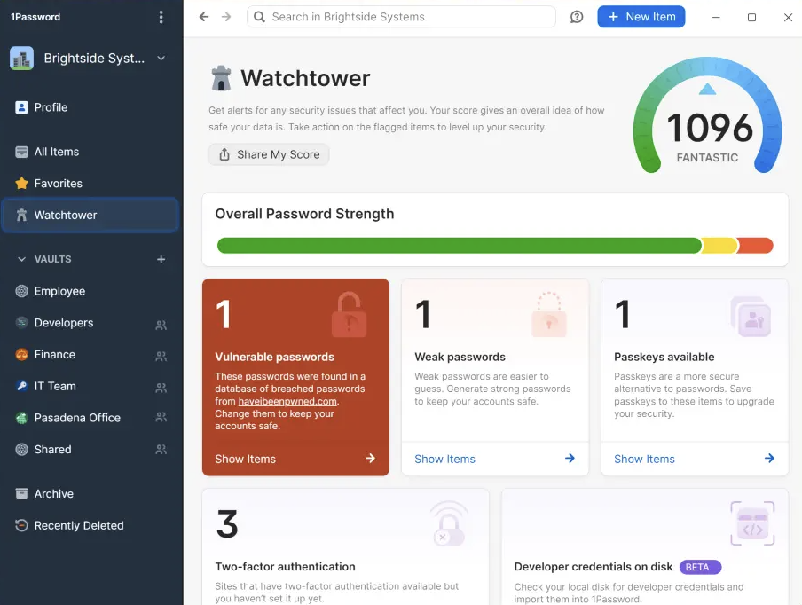802x605 pixels.
Task: Click the 1Password app title
Action: 35,17
